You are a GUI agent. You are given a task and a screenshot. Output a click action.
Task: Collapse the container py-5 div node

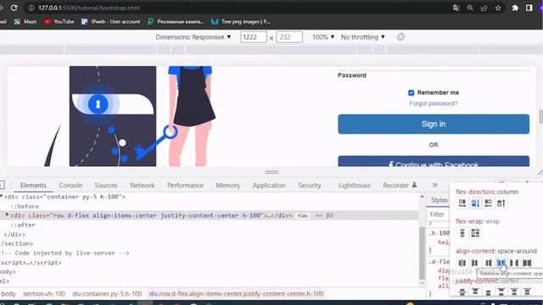click(x=2, y=197)
